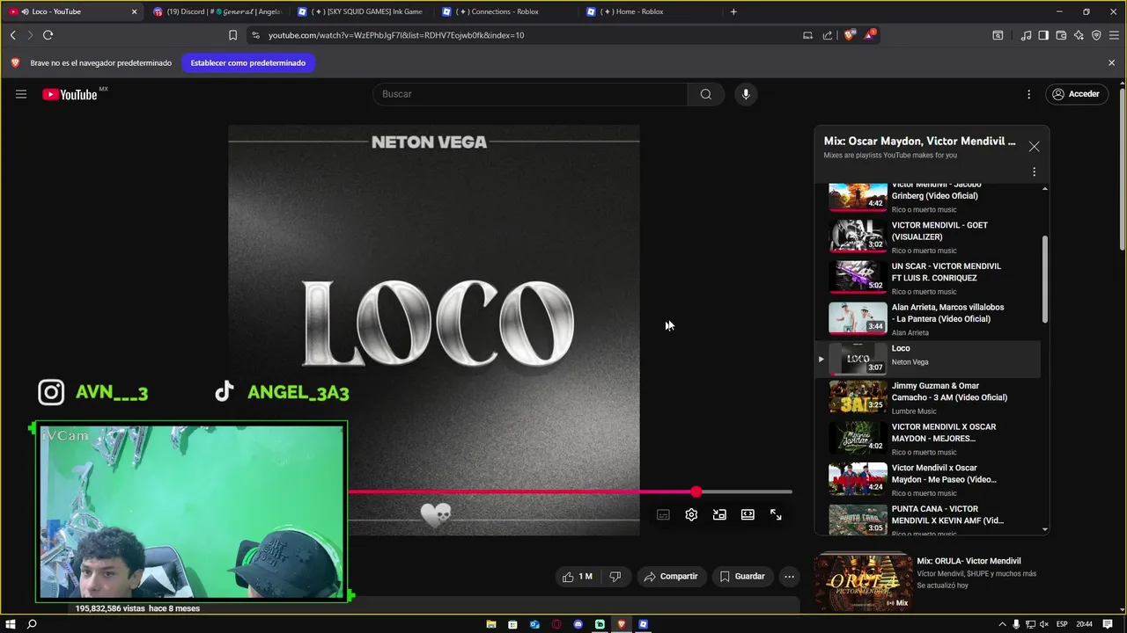Open Brave VPN shield icon
This screenshot has width=1127, height=633.
tap(1096, 35)
